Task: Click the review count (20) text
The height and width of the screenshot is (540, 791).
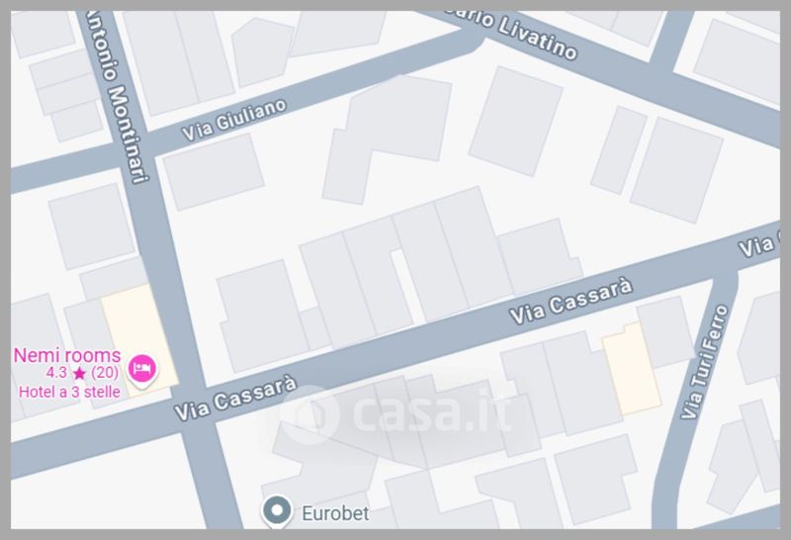Action: coord(105,373)
